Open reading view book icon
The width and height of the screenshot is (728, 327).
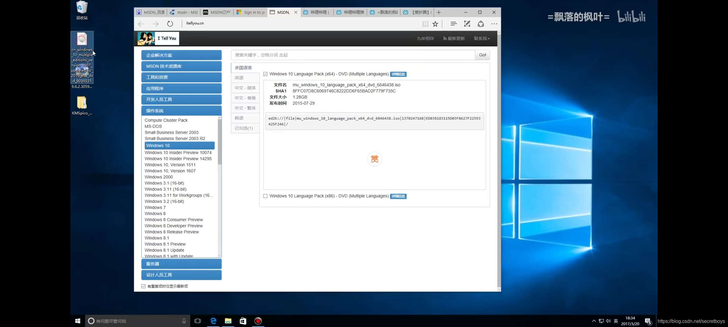425,24
